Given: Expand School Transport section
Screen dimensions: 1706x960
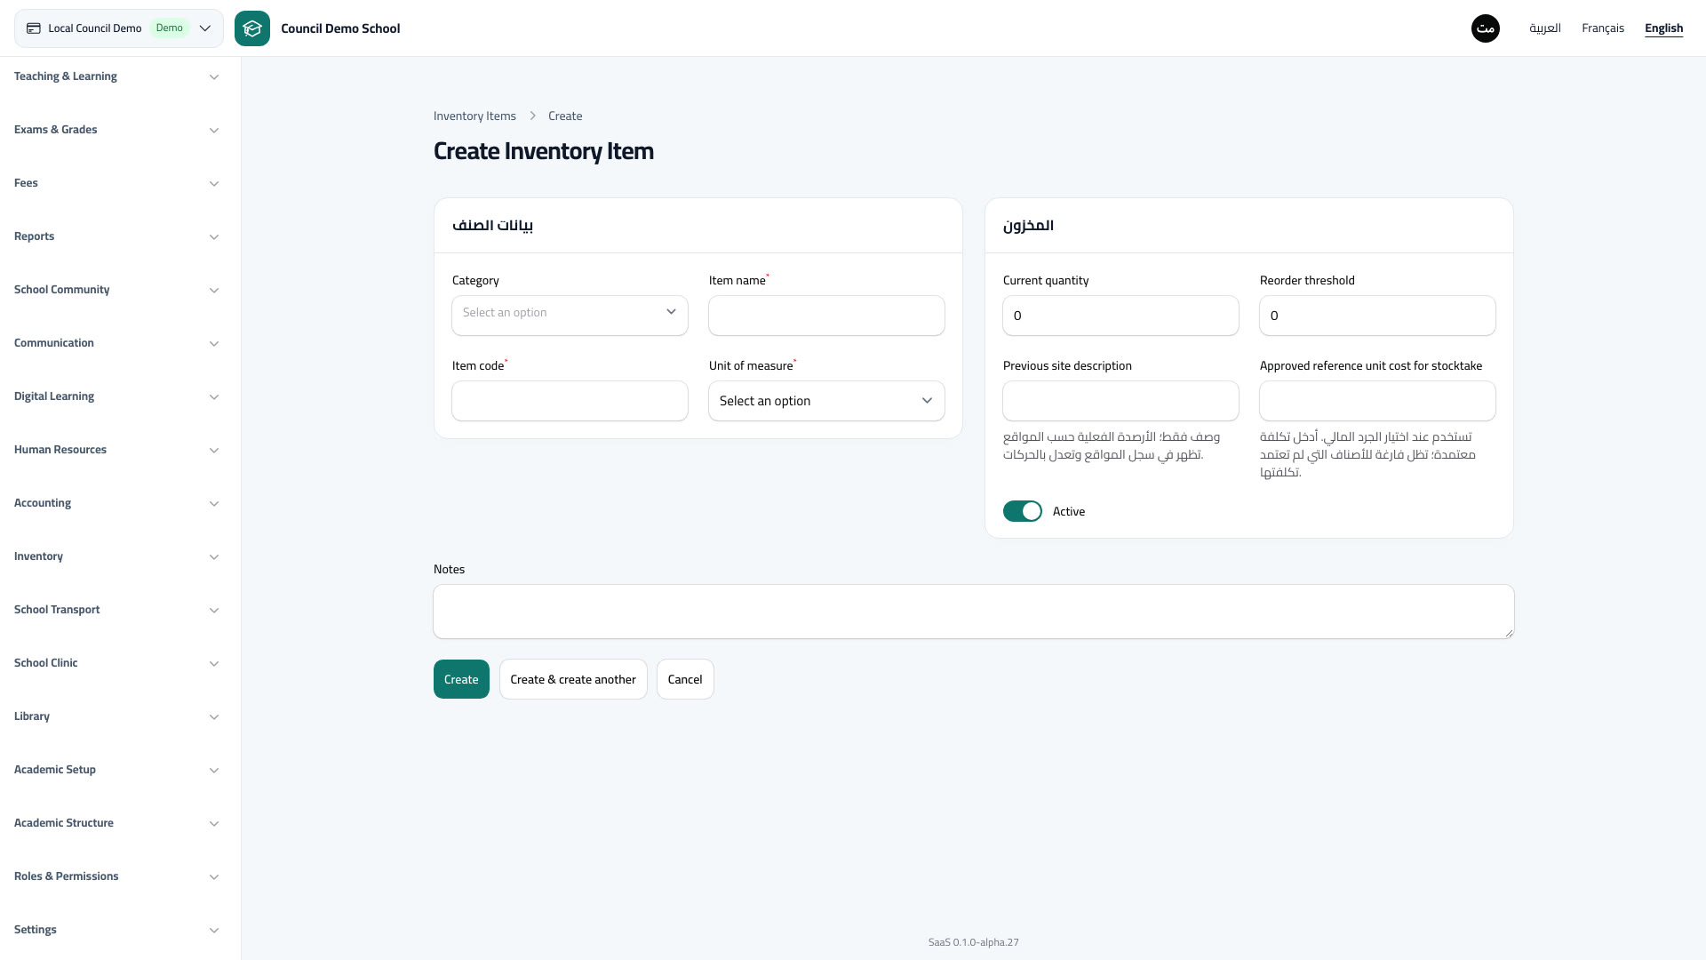Looking at the screenshot, I should tap(116, 610).
